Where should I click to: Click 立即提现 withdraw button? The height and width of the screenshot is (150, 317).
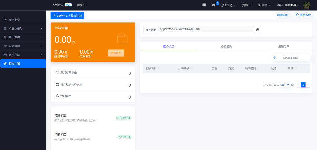tap(116, 53)
